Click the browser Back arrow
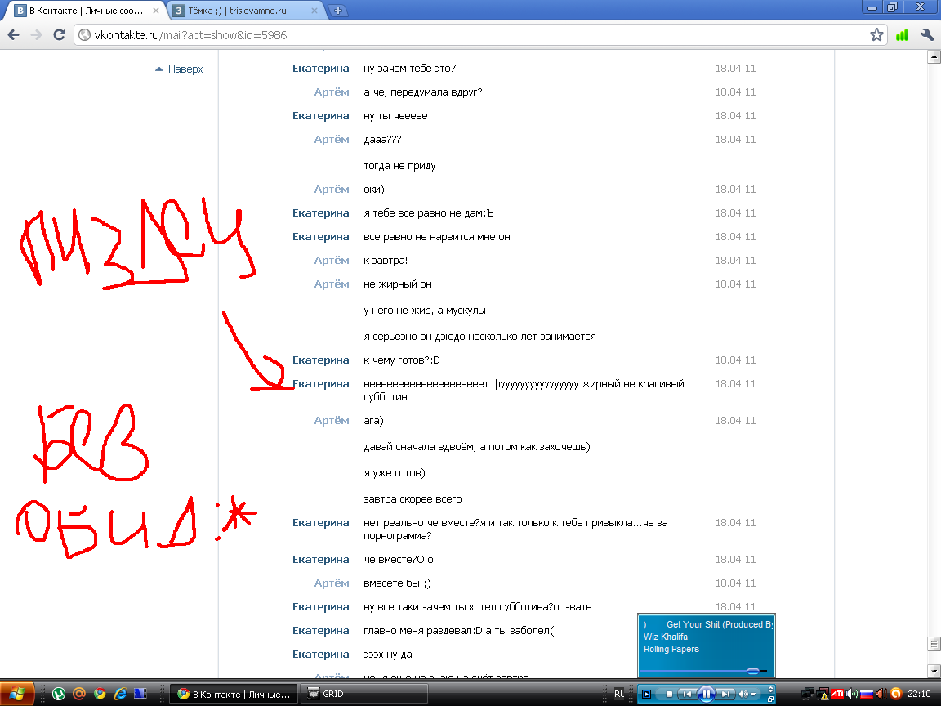The width and height of the screenshot is (941, 706). [x=13, y=35]
